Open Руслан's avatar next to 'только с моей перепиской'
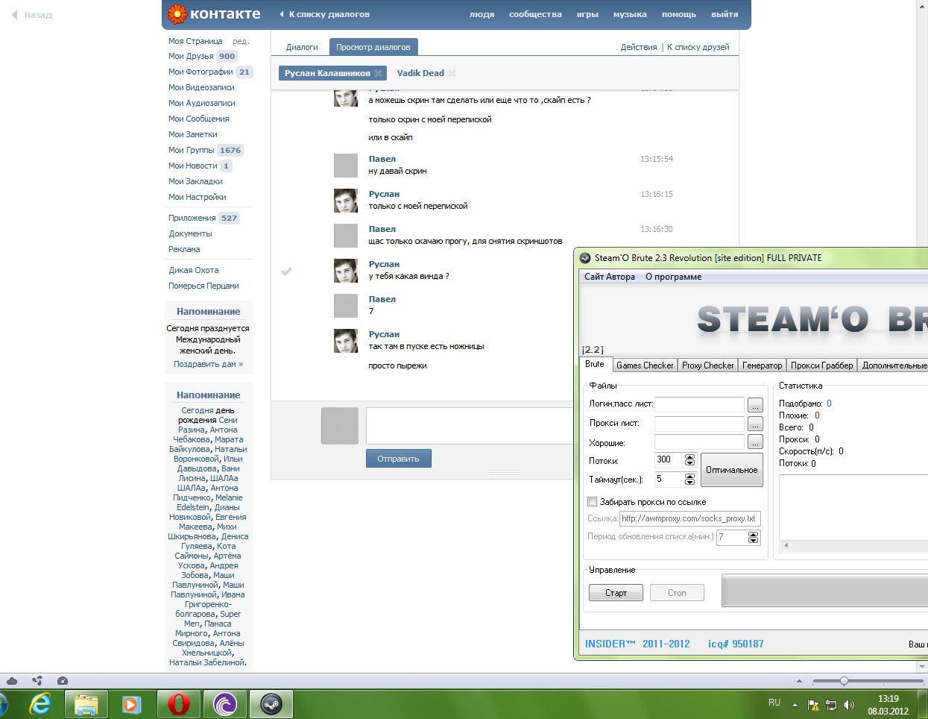This screenshot has height=719, width=928. click(x=346, y=201)
